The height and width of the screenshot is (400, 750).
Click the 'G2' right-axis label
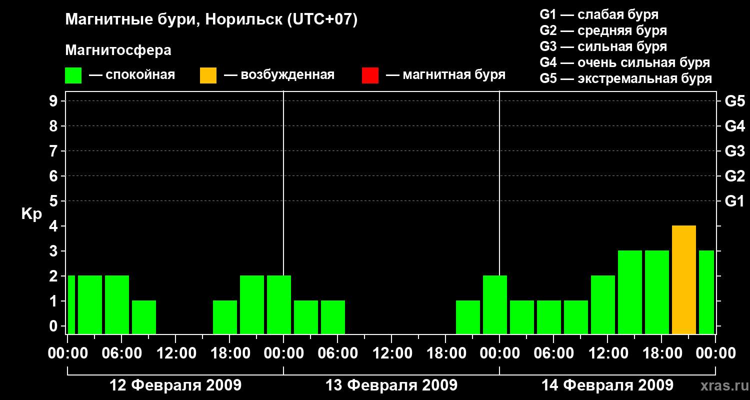point(735,176)
